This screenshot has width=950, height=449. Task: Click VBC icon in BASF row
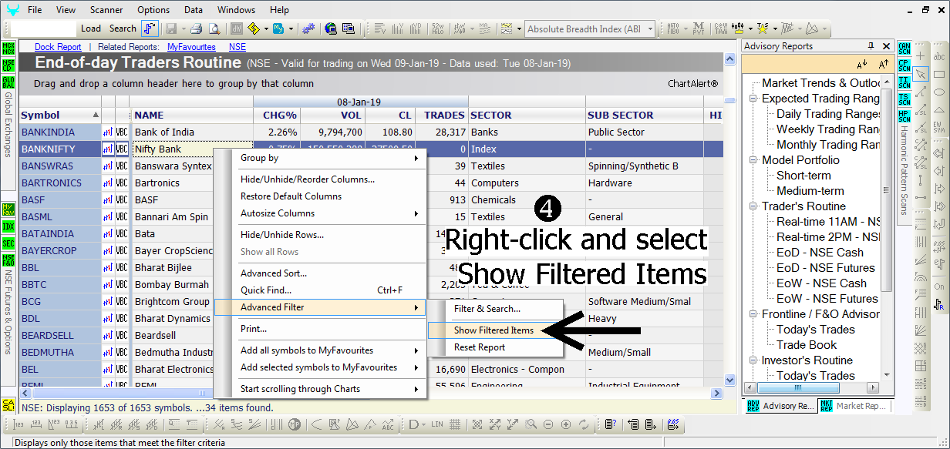[122, 200]
